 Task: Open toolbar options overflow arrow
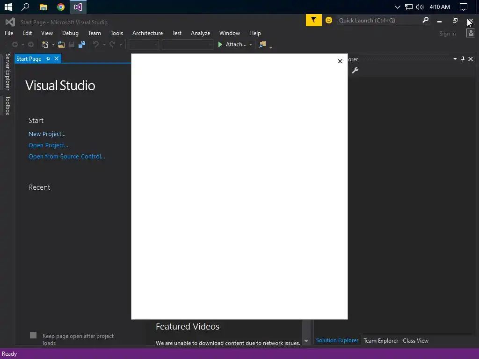[271, 46]
